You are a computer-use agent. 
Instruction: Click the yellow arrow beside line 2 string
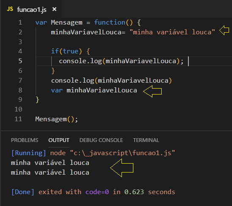[x=224, y=31]
